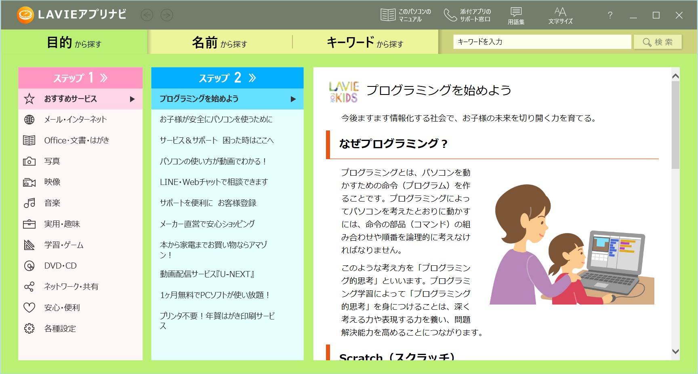Open 動画配信サービス『U-NEXT』link
698x374 pixels.
click(206, 274)
